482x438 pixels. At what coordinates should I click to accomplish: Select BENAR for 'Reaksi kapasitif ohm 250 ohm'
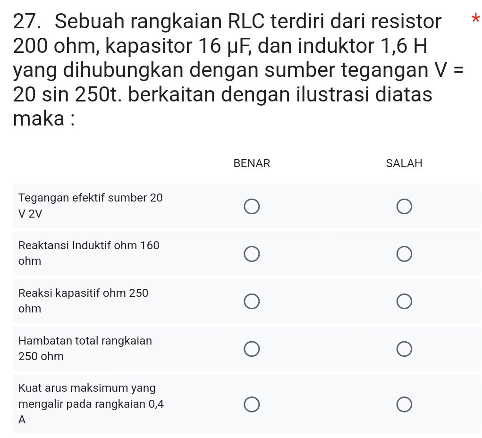(x=252, y=301)
